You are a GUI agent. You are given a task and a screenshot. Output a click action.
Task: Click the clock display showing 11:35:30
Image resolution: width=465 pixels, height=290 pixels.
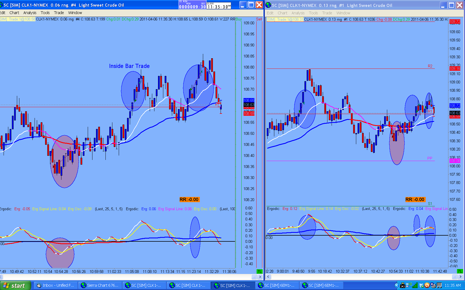[x=219, y=5]
